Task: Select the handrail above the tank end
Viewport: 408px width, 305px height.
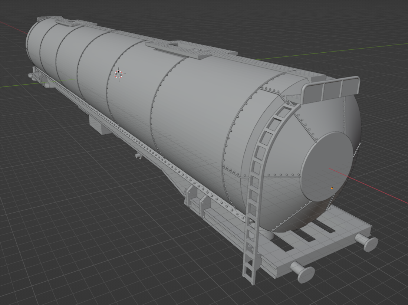Action: [331, 90]
